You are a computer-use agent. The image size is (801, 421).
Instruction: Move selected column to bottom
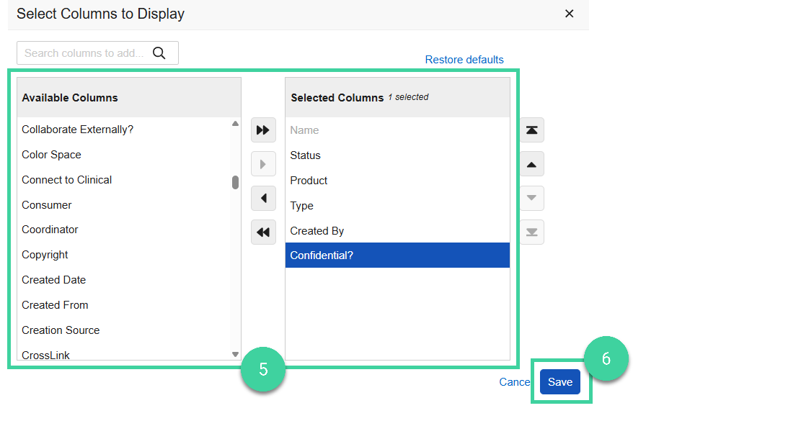[532, 232]
